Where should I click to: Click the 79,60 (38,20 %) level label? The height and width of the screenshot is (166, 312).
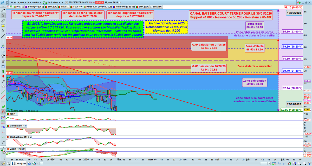292,47
